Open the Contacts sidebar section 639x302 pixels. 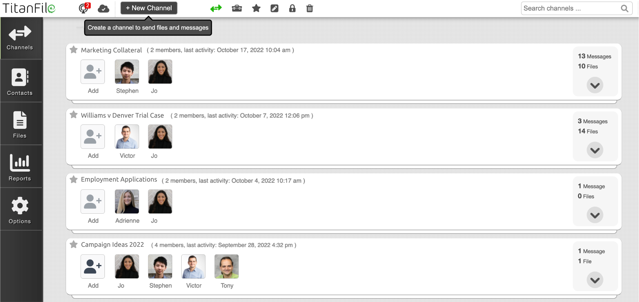20,82
